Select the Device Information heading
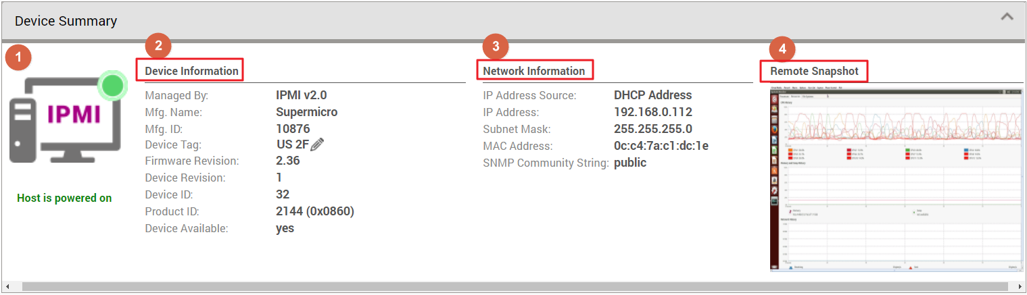The width and height of the screenshot is (1027, 295). pos(192,71)
